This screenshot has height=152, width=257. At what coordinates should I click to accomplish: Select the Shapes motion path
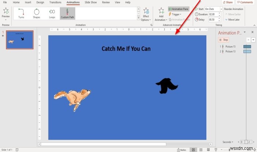(37, 14)
